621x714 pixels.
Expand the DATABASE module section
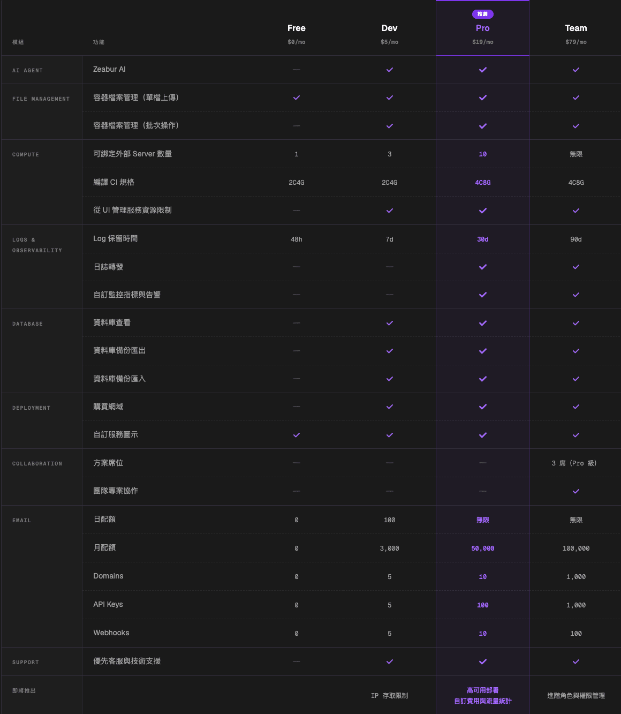pos(28,324)
